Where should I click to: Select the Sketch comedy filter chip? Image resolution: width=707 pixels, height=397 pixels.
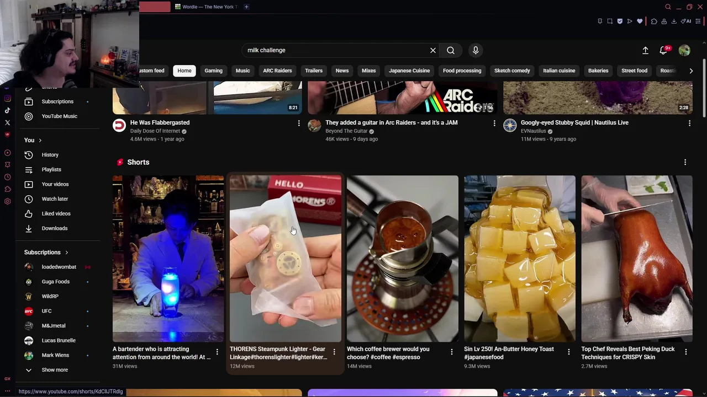pyautogui.click(x=512, y=71)
